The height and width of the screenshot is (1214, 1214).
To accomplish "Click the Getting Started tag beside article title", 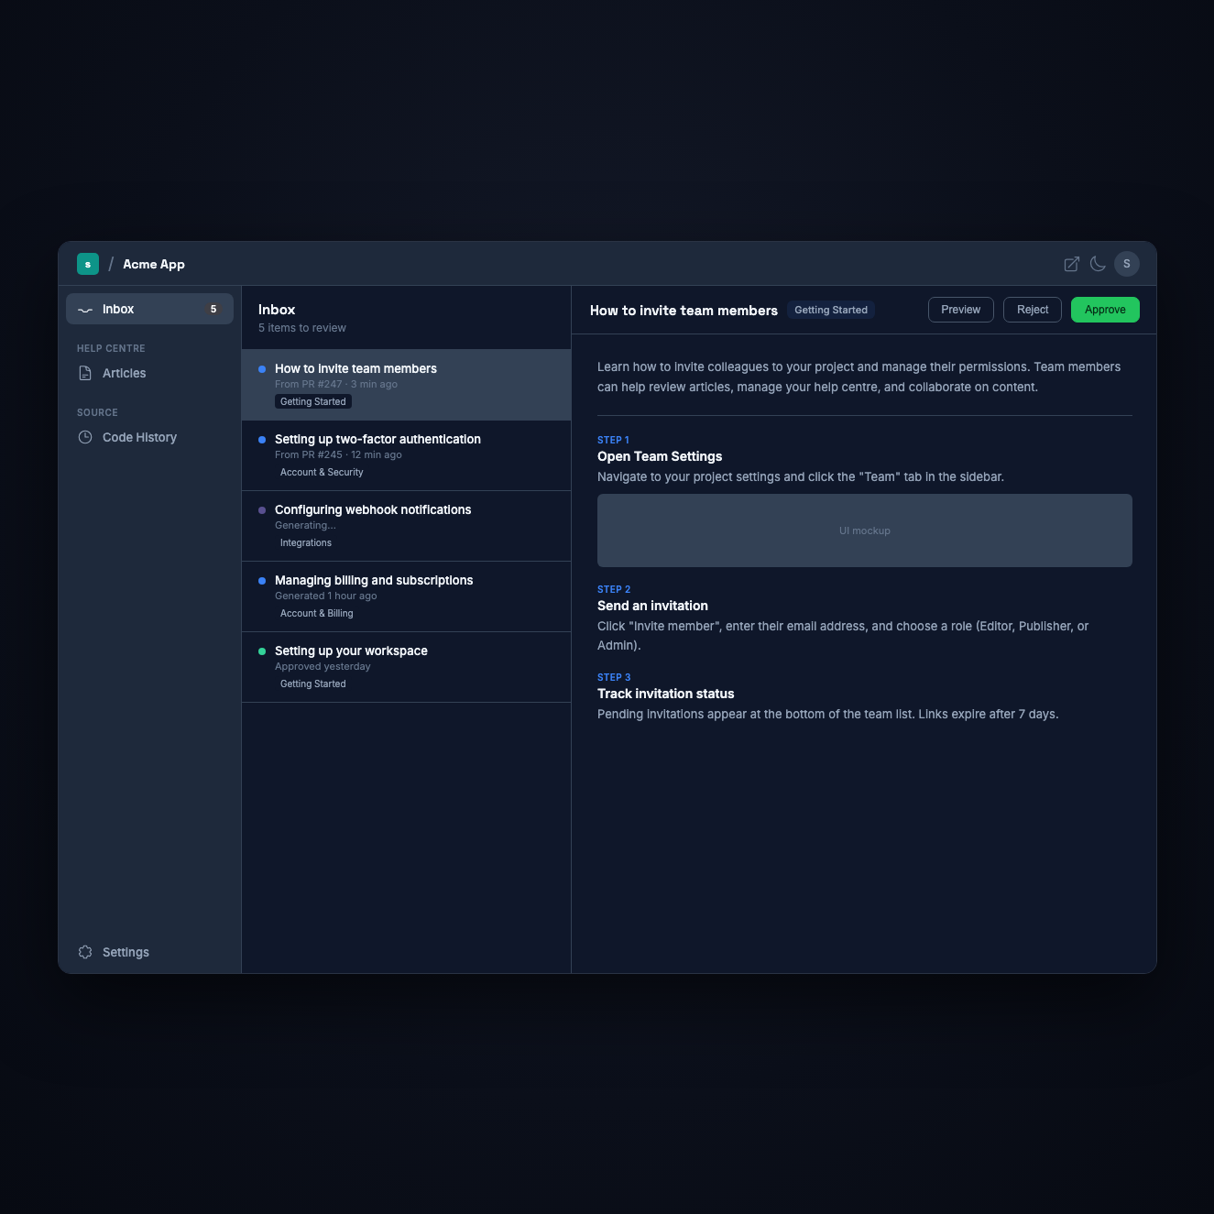I will coord(831,310).
